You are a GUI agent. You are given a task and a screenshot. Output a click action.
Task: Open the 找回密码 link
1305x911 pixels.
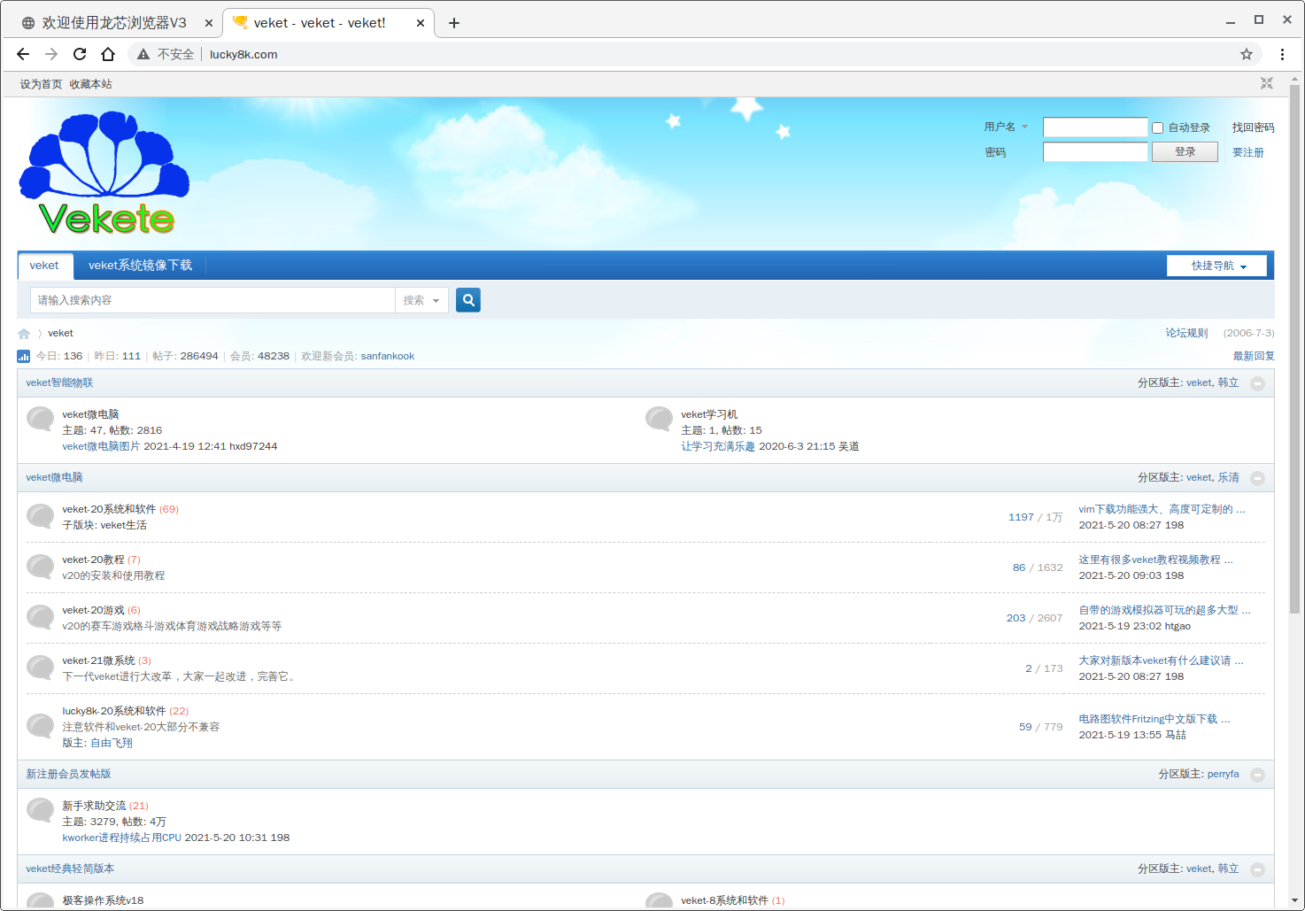(x=1253, y=127)
